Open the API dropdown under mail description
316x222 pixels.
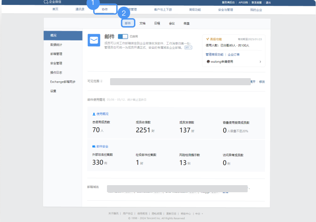[188, 47]
